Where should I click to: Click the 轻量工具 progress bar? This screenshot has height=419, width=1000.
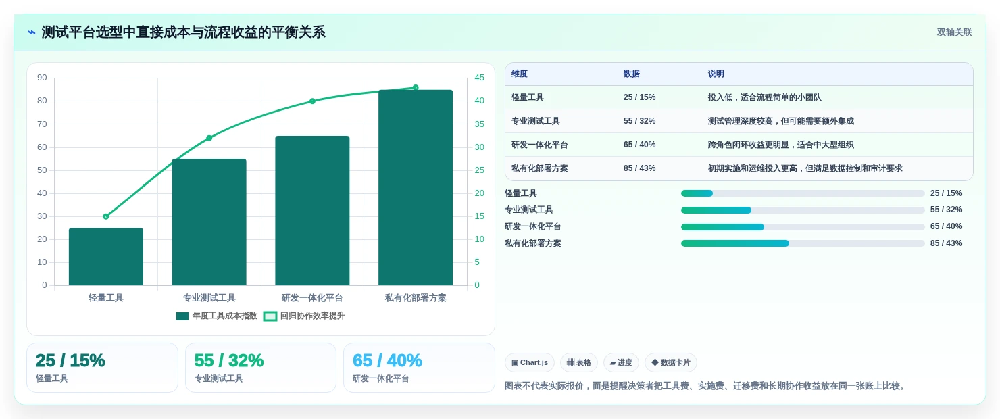tap(803, 193)
